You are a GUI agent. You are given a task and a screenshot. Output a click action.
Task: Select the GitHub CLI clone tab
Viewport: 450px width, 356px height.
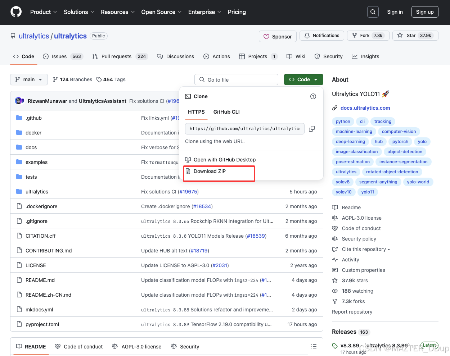coord(226,112)
